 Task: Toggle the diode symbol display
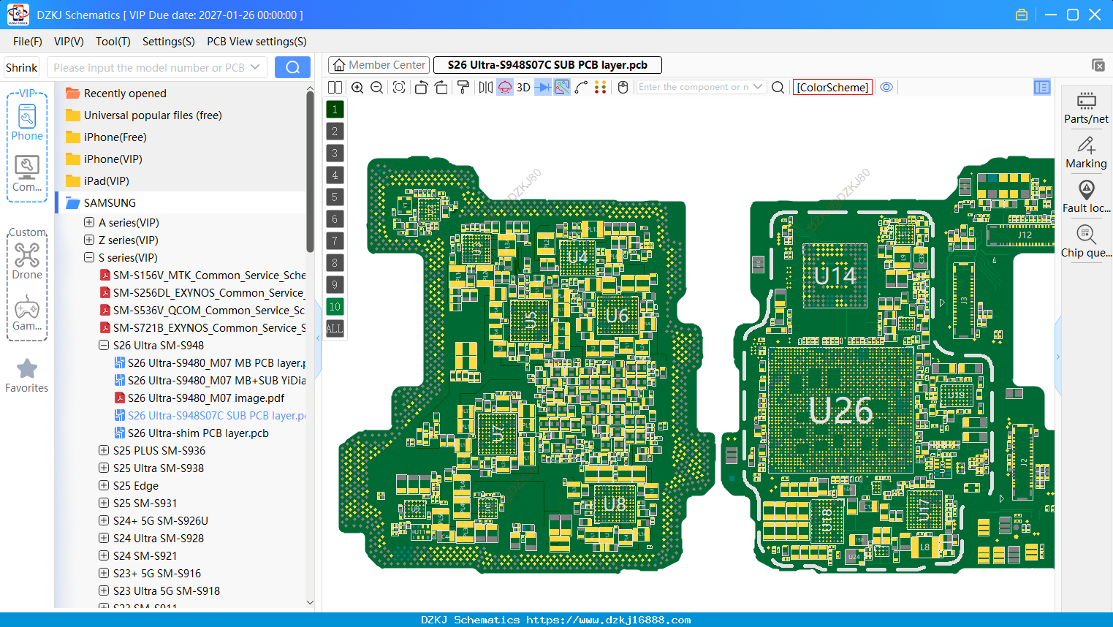point(543,87)
